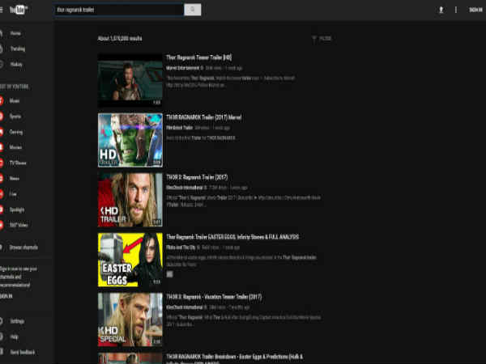Open the three-dot settings menu in header
This screenshot has height=364, width=486.
pos(455,10)
